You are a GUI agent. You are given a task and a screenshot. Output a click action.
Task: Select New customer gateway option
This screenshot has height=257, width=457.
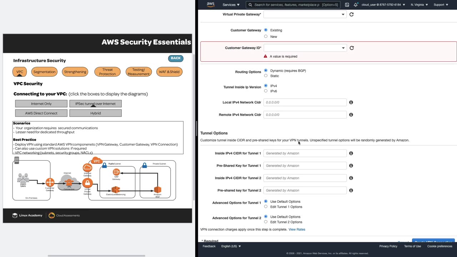(x=266, y=36)
